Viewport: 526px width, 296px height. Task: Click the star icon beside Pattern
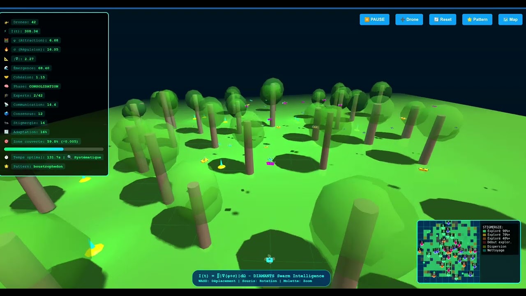(x=6, y=166)
